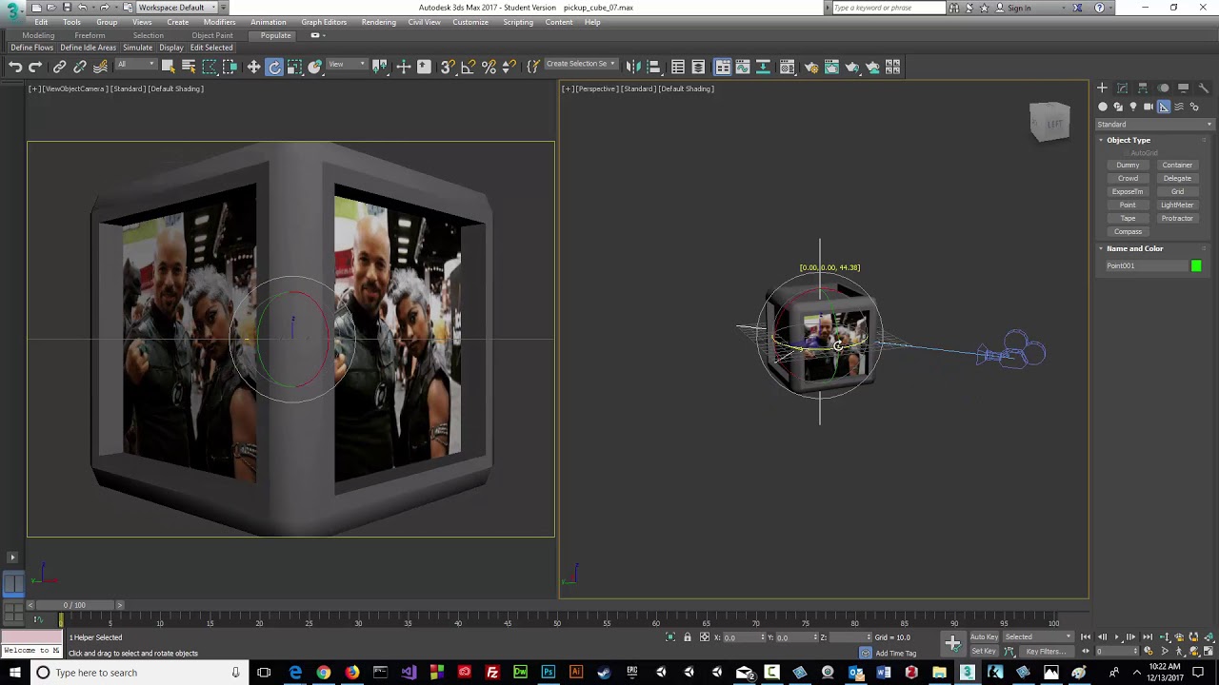Open the View reference coordinate dropdown
The height and width of the screenshot is (685, 1219).
(x=347, y=65)
